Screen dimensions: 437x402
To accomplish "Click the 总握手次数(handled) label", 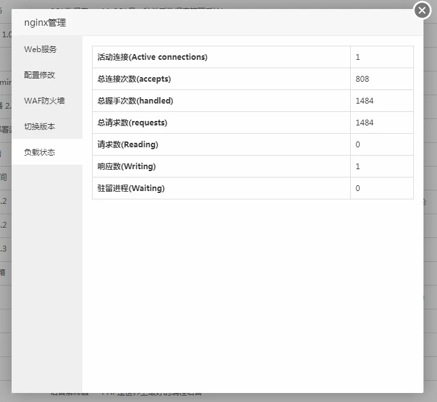I will click(x=135, y=100).
